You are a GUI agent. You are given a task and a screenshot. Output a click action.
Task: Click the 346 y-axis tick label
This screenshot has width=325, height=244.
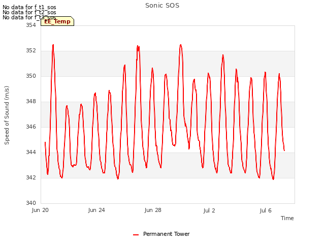click(x=31, y=127)
